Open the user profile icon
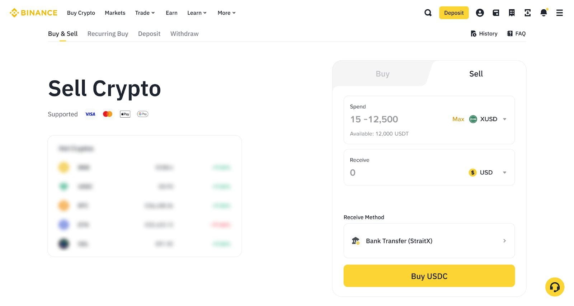The height and width of the screenshot is (306, 574). click(x=480, y=13)
